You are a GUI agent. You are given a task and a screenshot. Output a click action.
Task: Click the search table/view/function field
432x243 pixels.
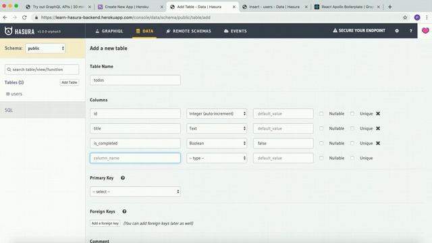(x=42, y=70)
